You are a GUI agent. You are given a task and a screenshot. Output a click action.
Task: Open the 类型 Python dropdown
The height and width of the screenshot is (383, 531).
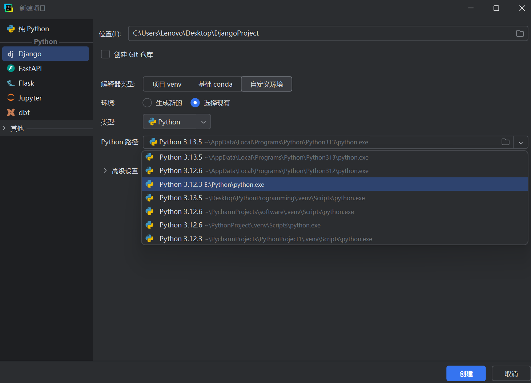[x=177, y=122]
